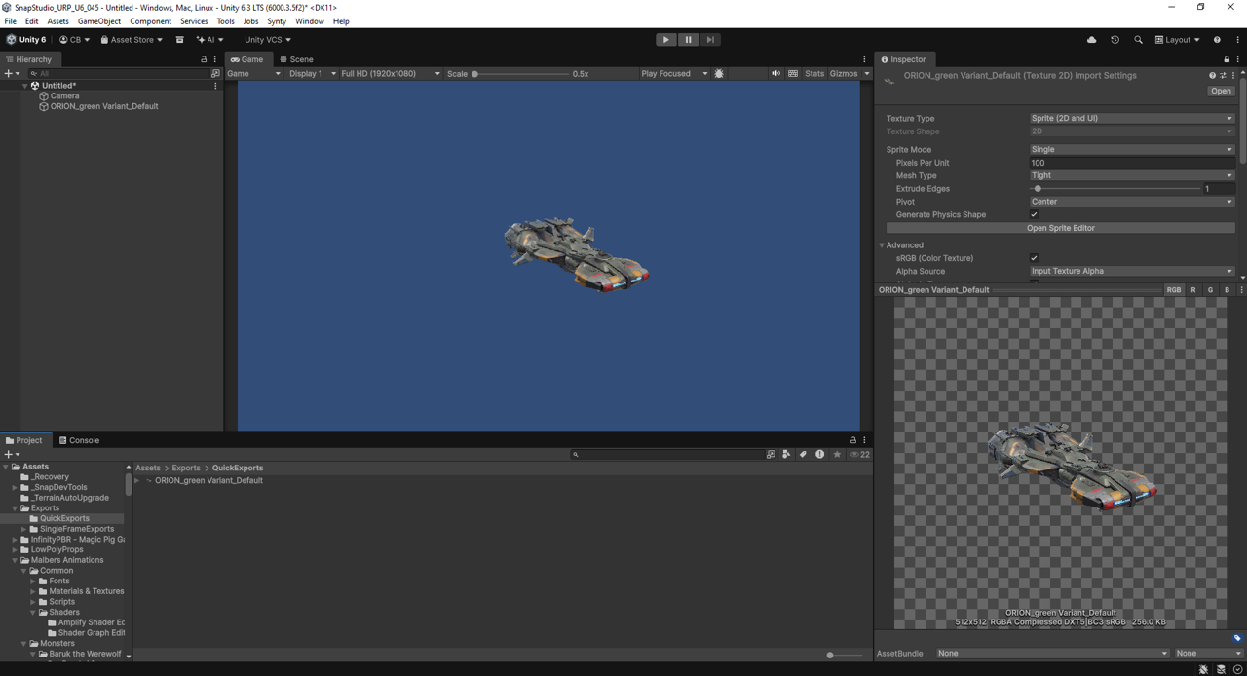Click the Search by Import Log icon
Image resolution: width=1247 pixels, height=676 pixels.
coord(819,454)
